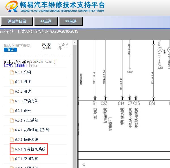170x168 pixels.
Task: Click connector pin label C15 in diagram
Action: 137,103
